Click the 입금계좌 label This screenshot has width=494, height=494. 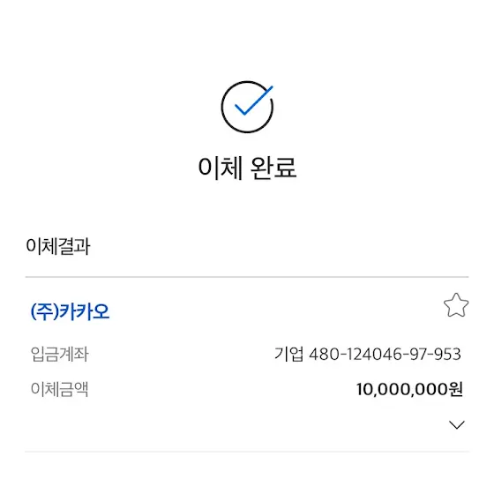pos(60,354)
